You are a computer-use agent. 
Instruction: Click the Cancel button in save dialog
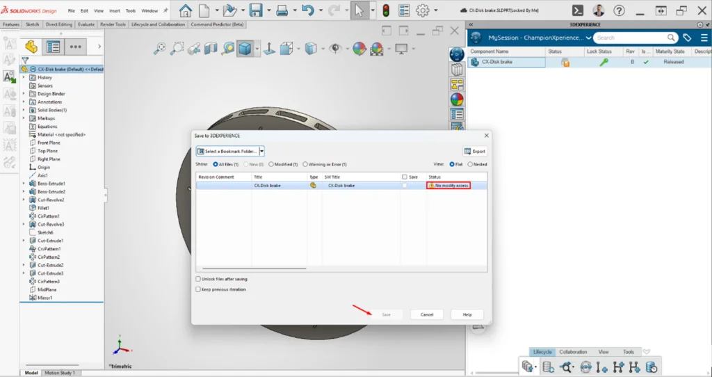[427, 314]
